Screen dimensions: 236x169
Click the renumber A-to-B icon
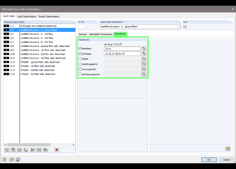click(x=26, y=150)
